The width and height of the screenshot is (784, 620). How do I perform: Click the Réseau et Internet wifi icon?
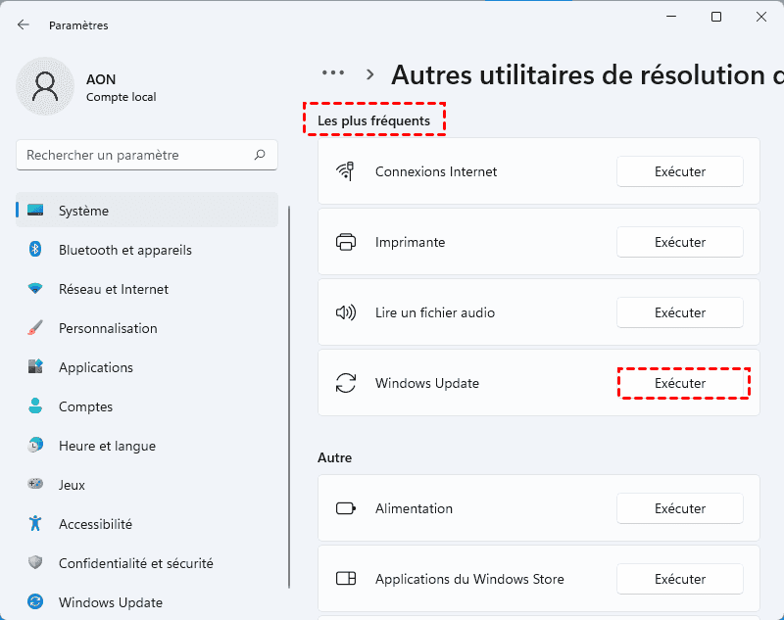35,289
